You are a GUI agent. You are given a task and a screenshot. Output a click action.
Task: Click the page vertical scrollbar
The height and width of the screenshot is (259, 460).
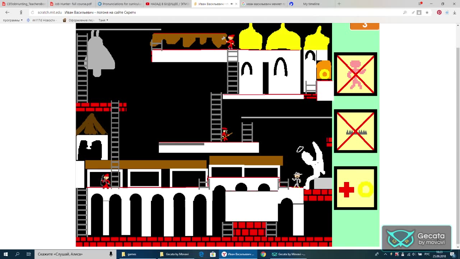[x=458, y=135]
